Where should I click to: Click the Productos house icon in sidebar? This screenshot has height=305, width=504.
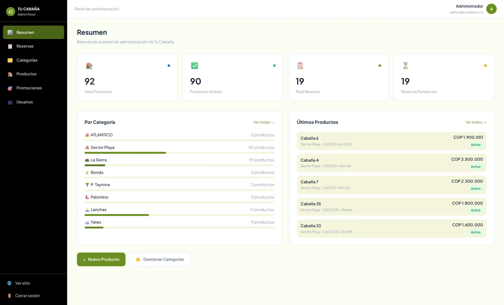click(x=10, y=74)
